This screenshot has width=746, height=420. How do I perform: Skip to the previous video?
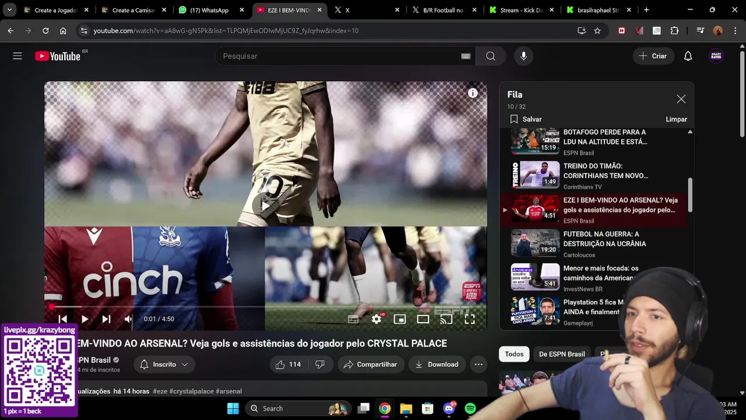pos(63,319)
